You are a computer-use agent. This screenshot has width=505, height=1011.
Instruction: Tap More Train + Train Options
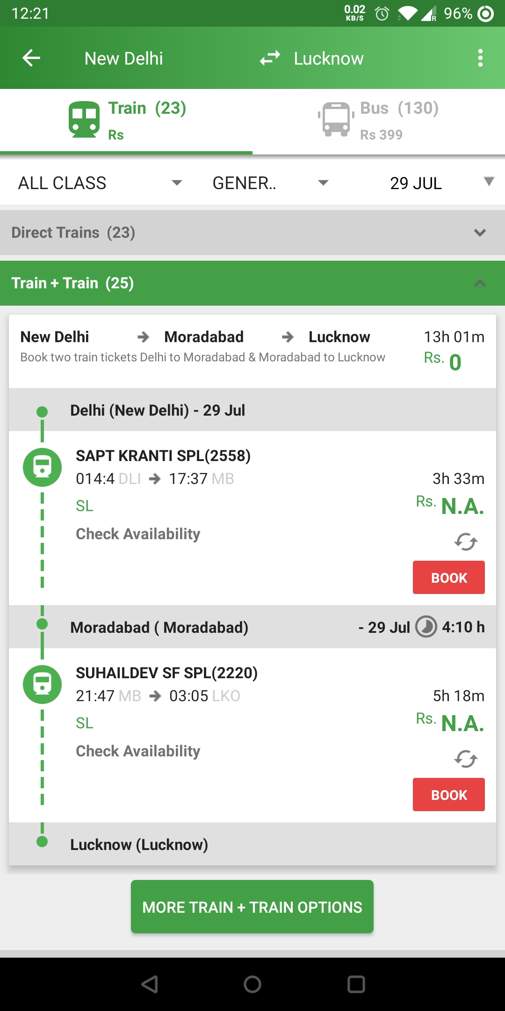252,907
